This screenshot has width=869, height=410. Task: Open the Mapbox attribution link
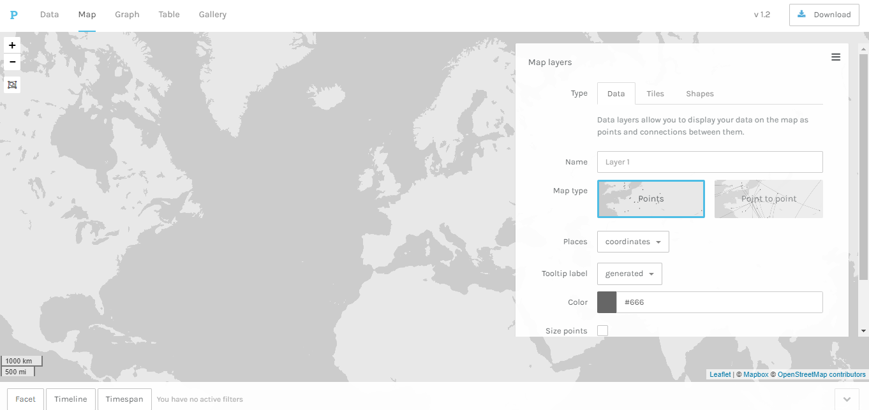click(756, 374)
